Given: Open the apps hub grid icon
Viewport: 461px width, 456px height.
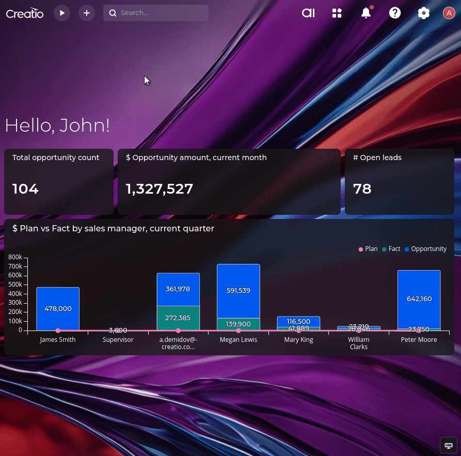Looking at the screenshot, I should coord(337,13).
